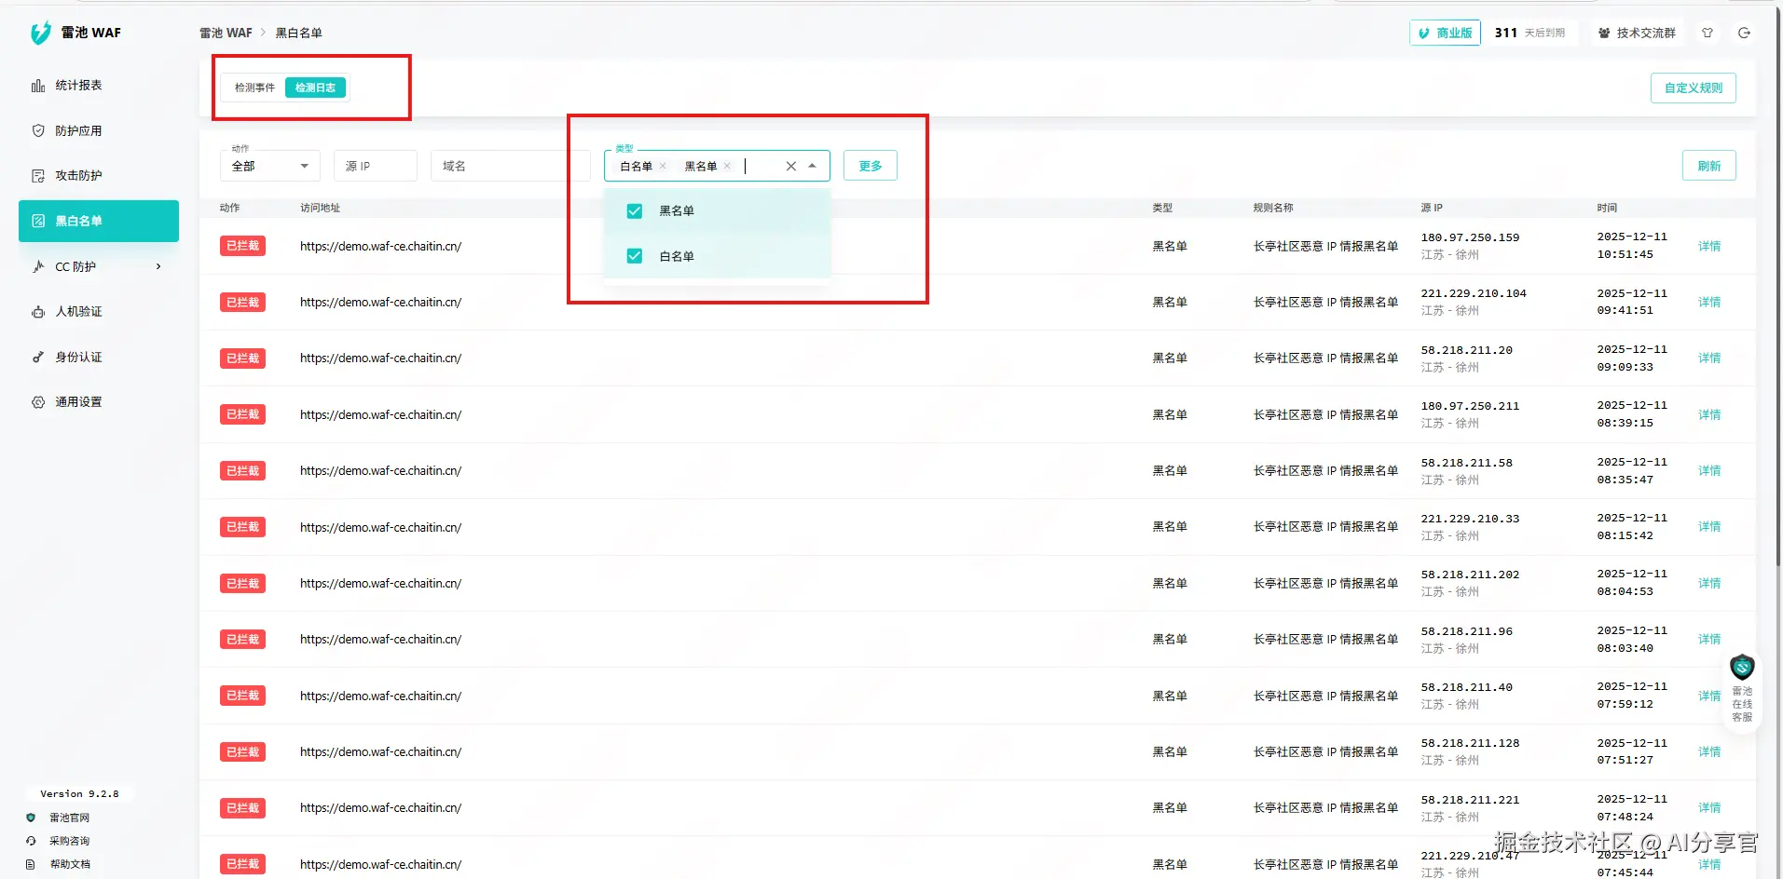Open 详情 for IP 58.218.211.58
Viewport: 1783px width, 879px height.
(x=1709, y=471)
